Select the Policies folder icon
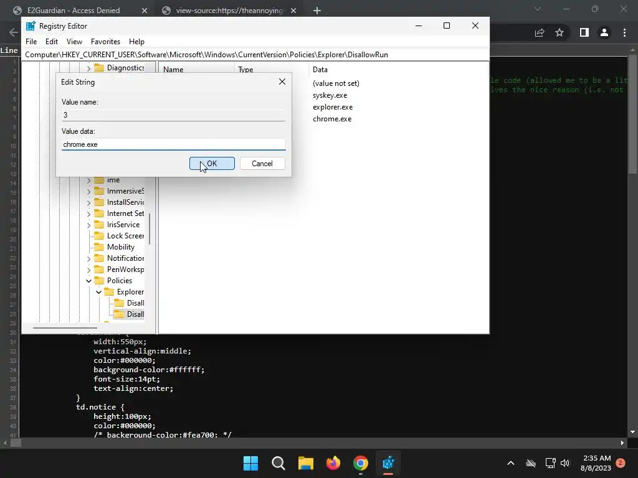Viewport: 638px width, 478px height. pos(99,281)
